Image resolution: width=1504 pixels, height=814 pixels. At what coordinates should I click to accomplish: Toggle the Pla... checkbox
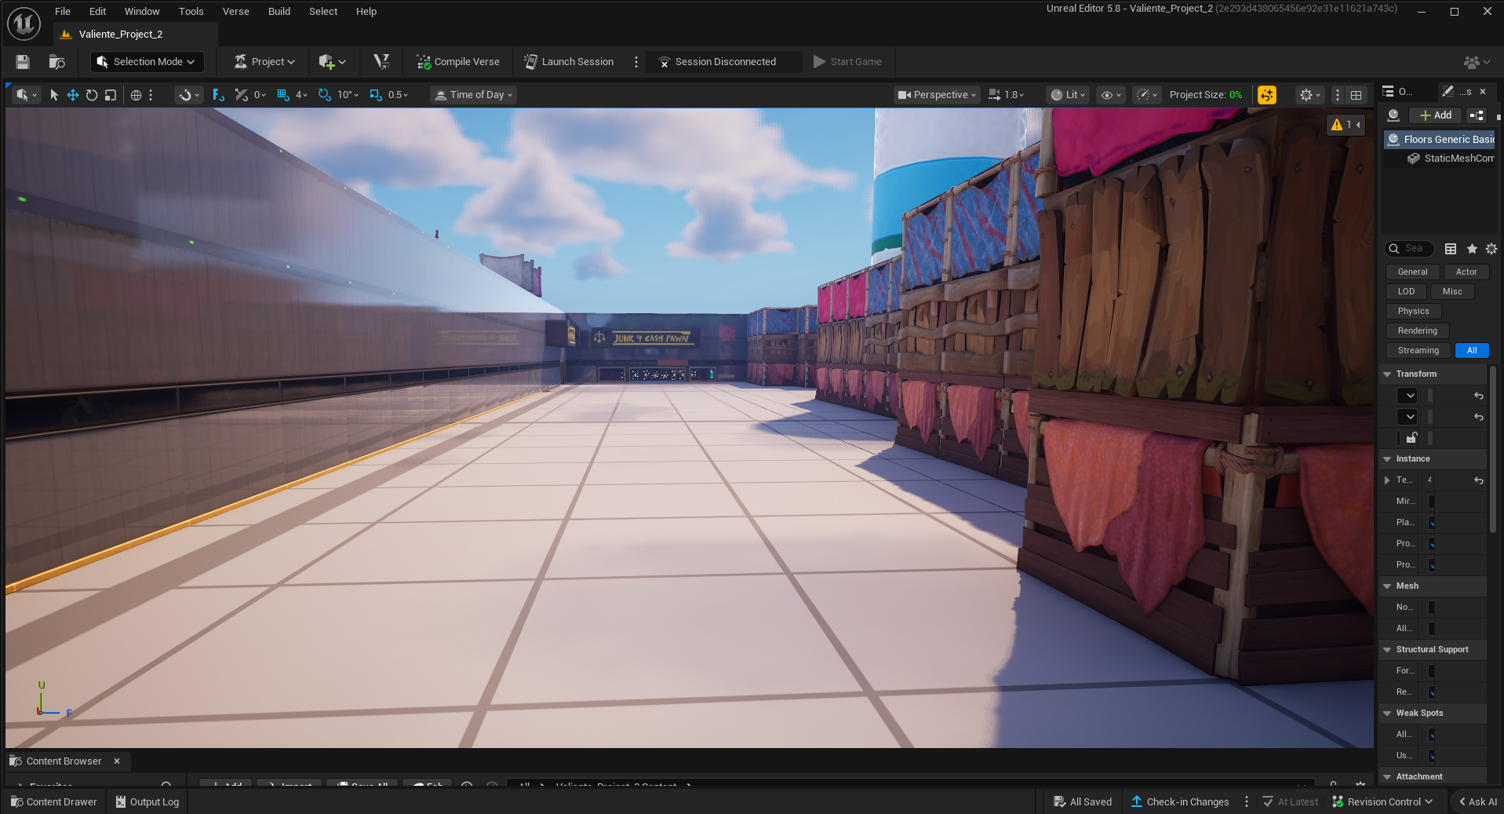pos(1432,523)
